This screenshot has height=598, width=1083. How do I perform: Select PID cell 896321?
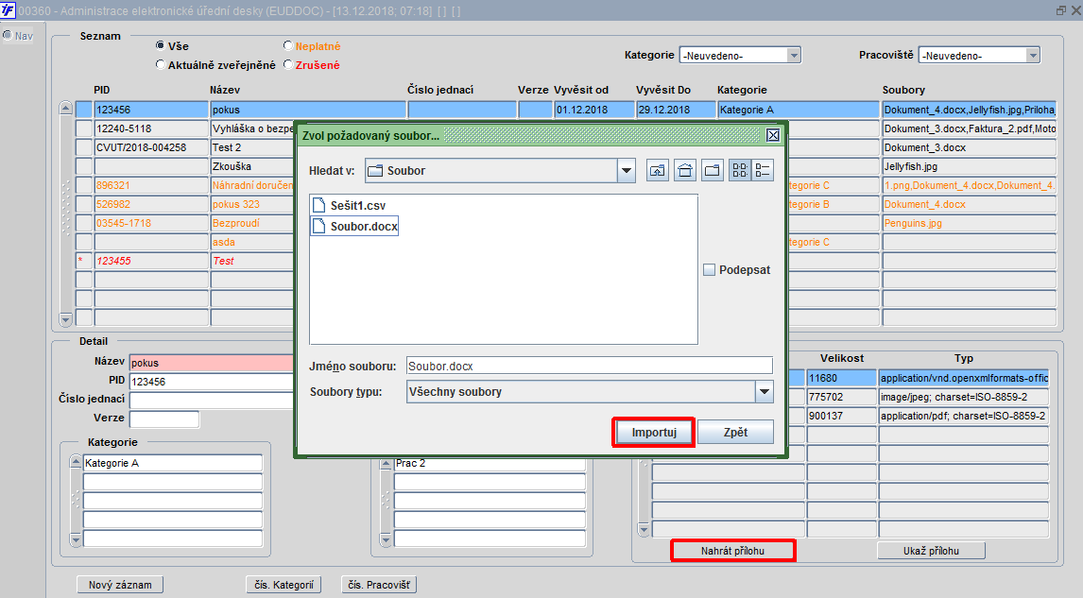(151, 185)
